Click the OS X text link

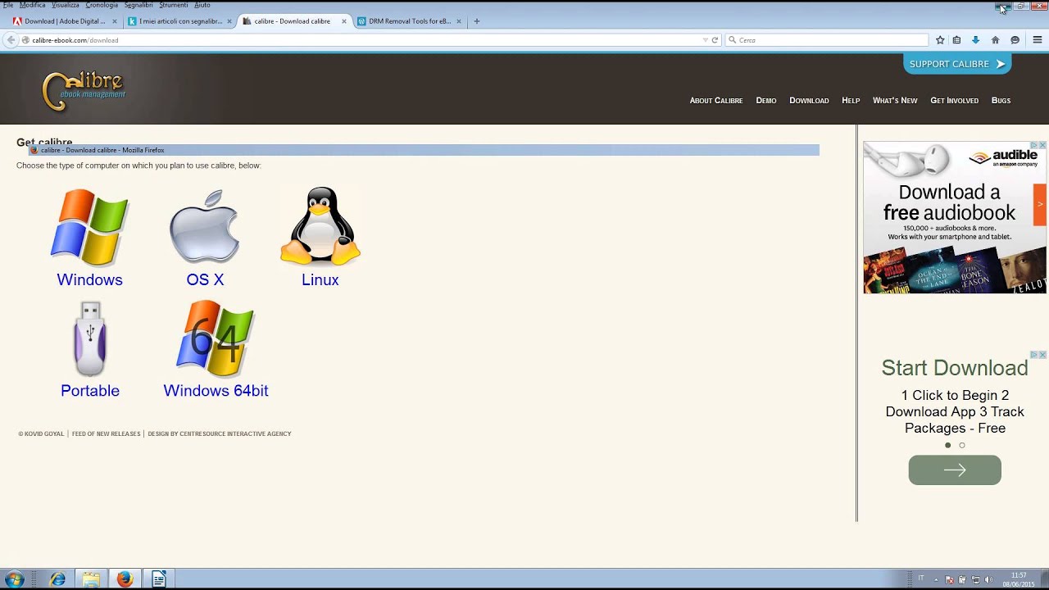pyautogui.click(x=205, y=280)
